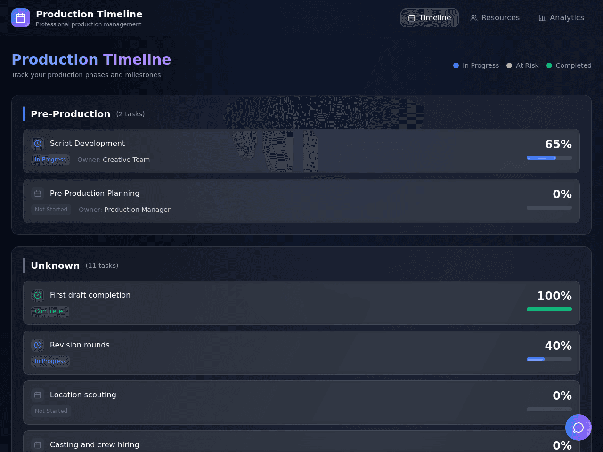Screen dimensions: 603x452
Task: Click the In Progress badge on Revision rounds
Action: (50, 361)
